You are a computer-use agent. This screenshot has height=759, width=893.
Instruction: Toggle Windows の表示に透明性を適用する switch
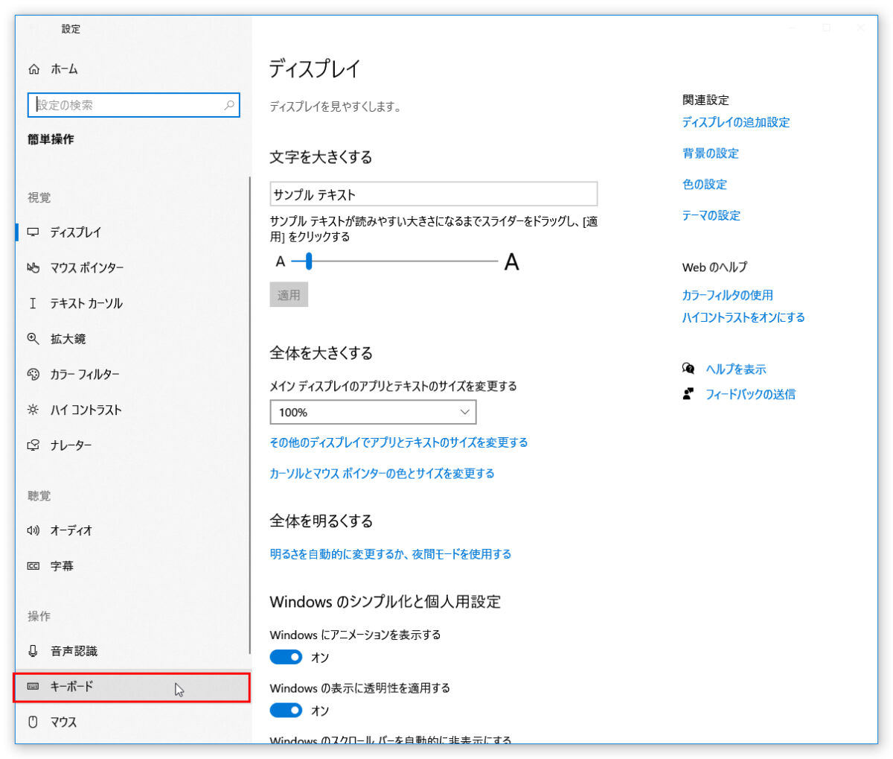point(286,711)
